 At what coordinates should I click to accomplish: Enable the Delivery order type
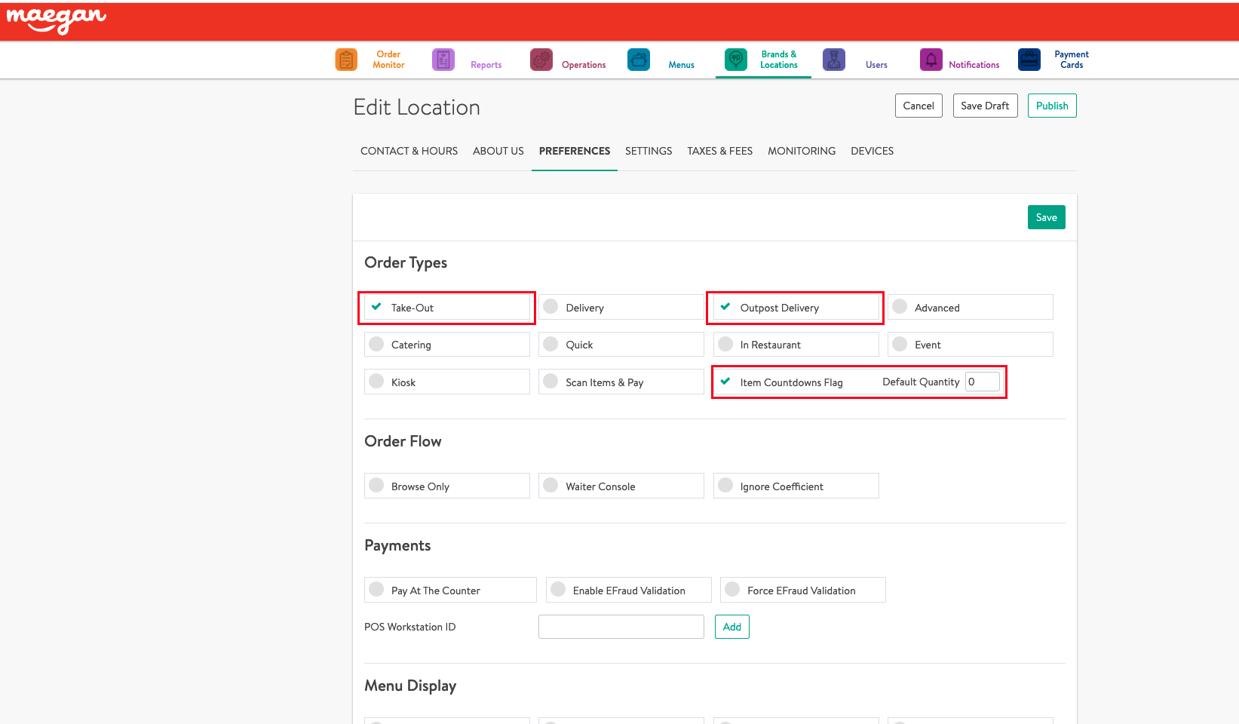pos(551,307)
